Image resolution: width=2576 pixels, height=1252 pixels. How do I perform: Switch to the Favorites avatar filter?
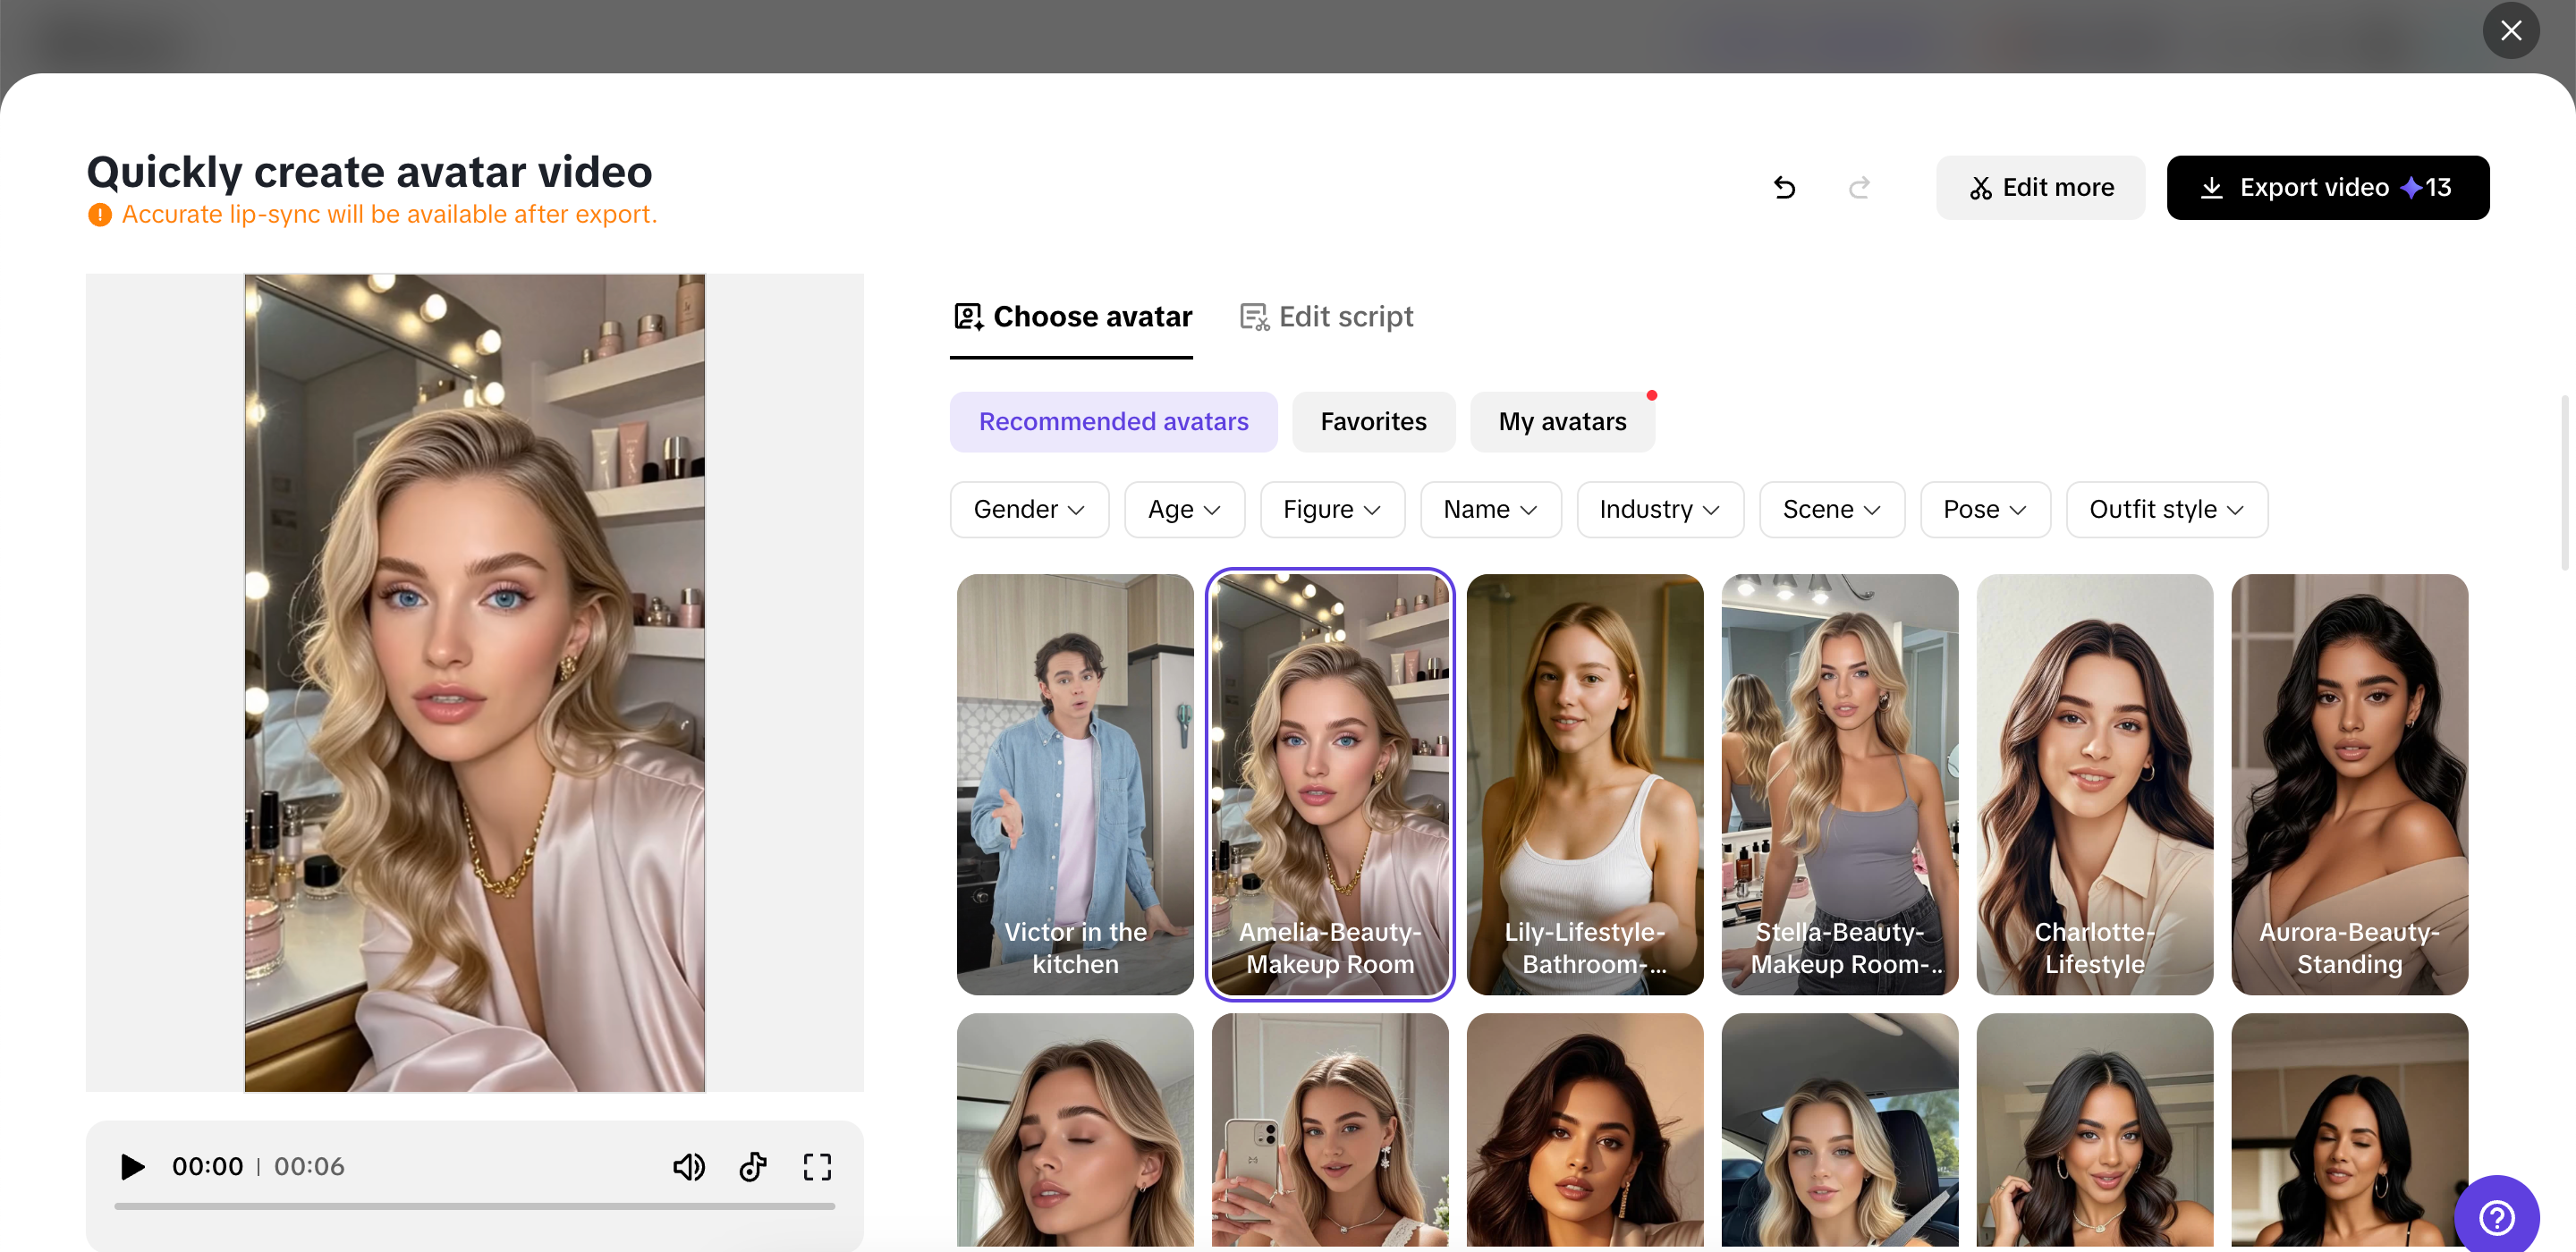point(1373,421)
